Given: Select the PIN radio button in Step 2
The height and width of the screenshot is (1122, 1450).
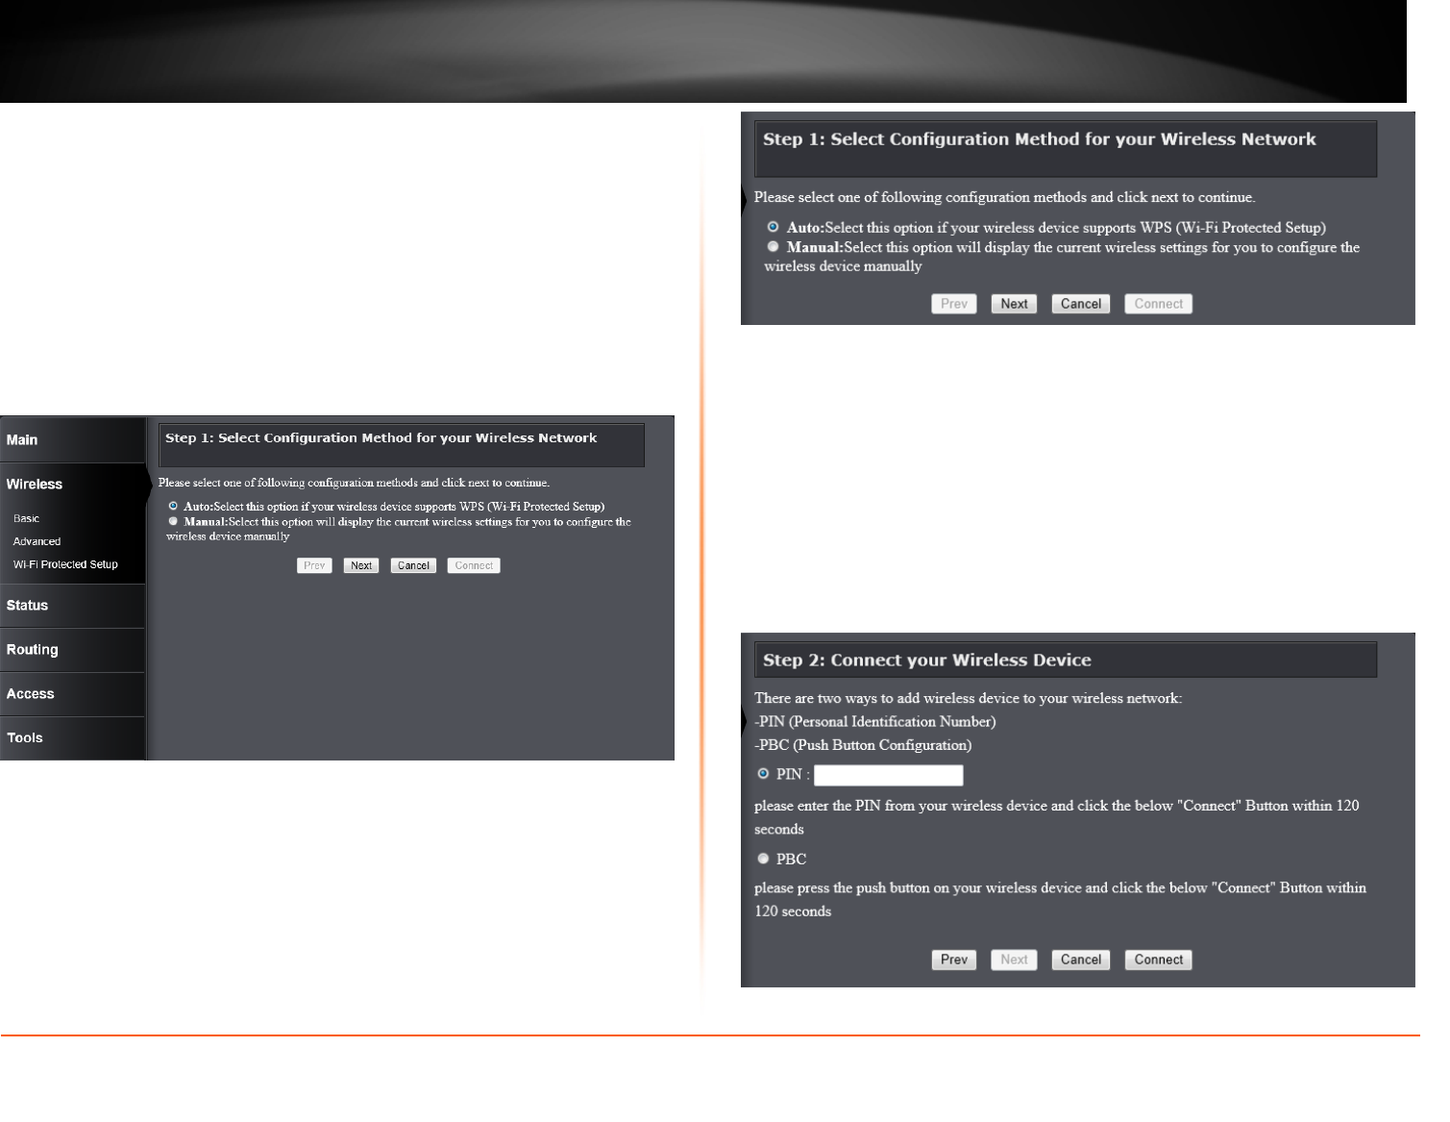Looking at the screenshot, I should click(763, 773).
